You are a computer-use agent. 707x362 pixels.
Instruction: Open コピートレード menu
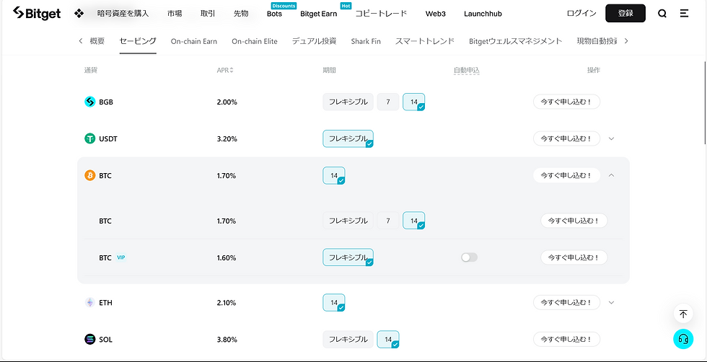point(381,14)
